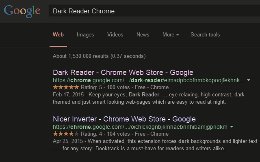Click the 'About 1,530,000 results' text
The image size is (260, 162).
click(x=99, y=56)
